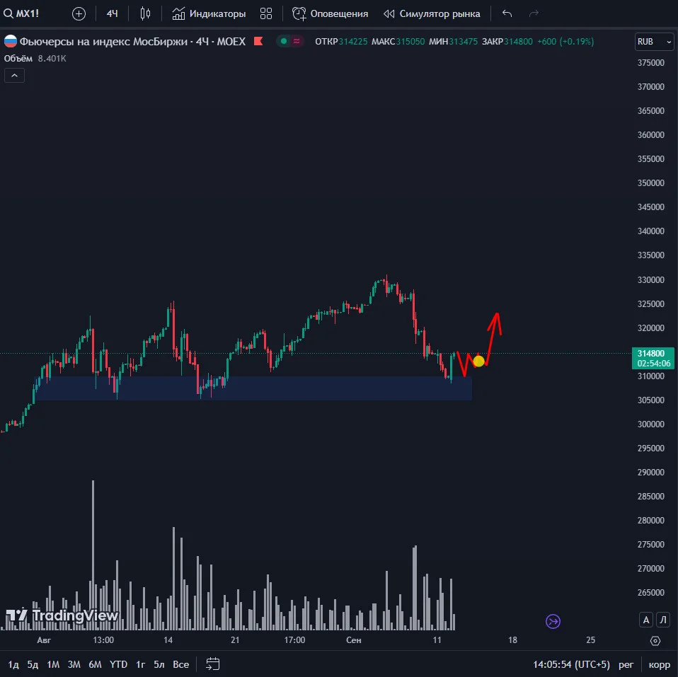Select the 3М time range
This screenshot has height=677, width=678.
tap(74, 664)
